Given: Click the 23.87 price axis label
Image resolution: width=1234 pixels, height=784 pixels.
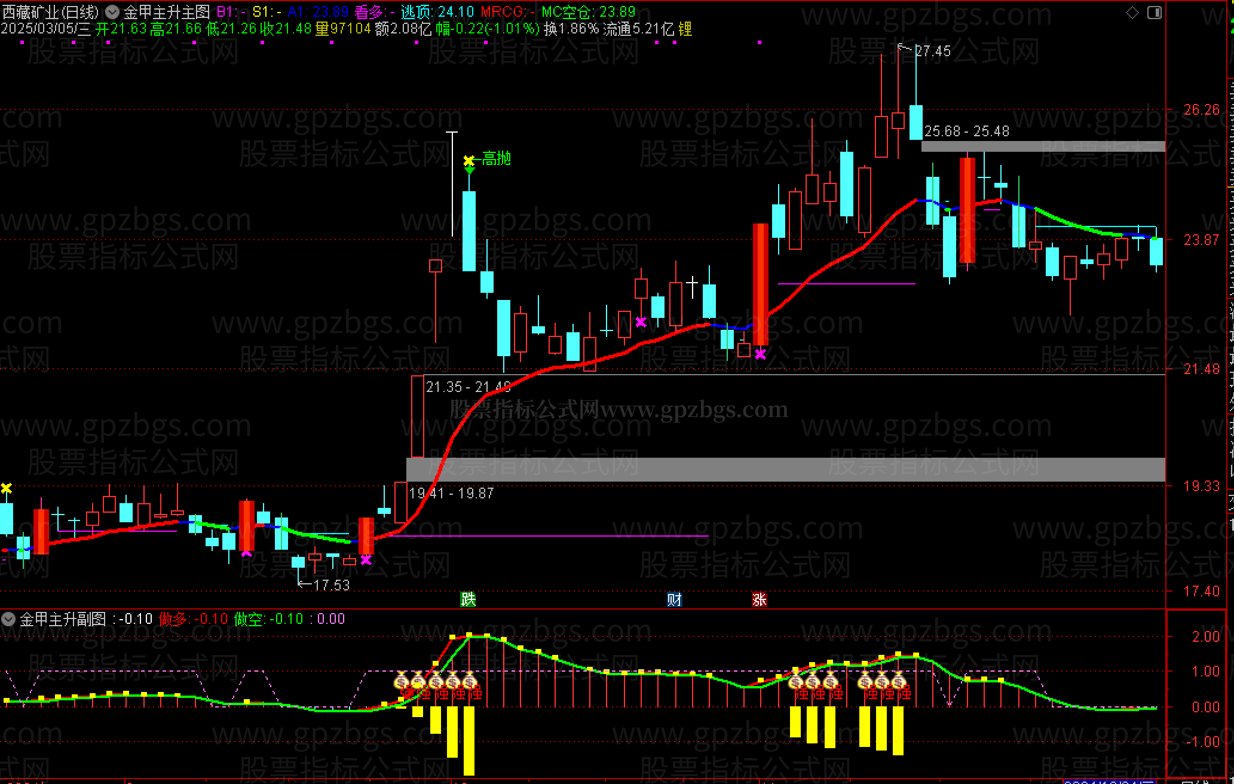Looking at the screenshot, I should point(1201,240).
